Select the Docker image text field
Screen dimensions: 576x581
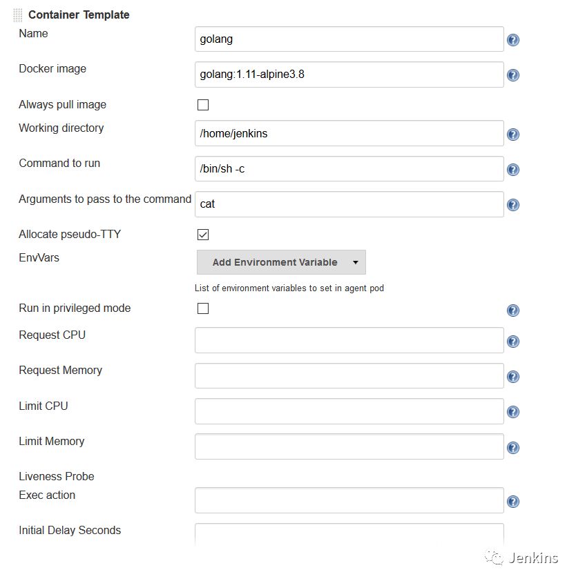(x=348, y=75)
